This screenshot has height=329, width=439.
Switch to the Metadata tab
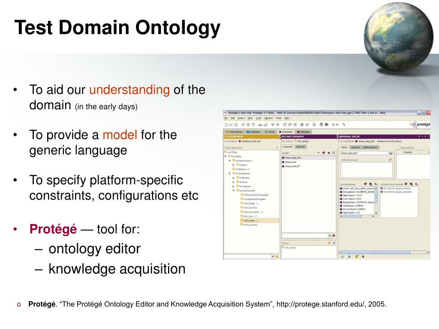pyautogui.click(x=304, y=132)
